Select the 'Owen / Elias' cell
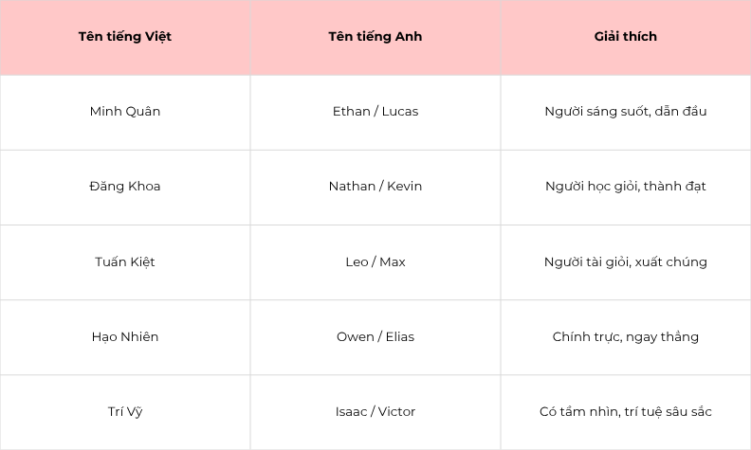This screenshot has width=751, height=450. tap(375, 337)
